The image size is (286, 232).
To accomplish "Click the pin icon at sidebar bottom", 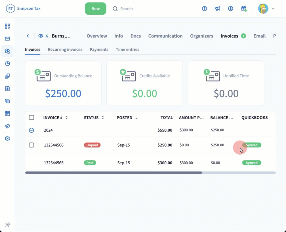I will 7,225.
